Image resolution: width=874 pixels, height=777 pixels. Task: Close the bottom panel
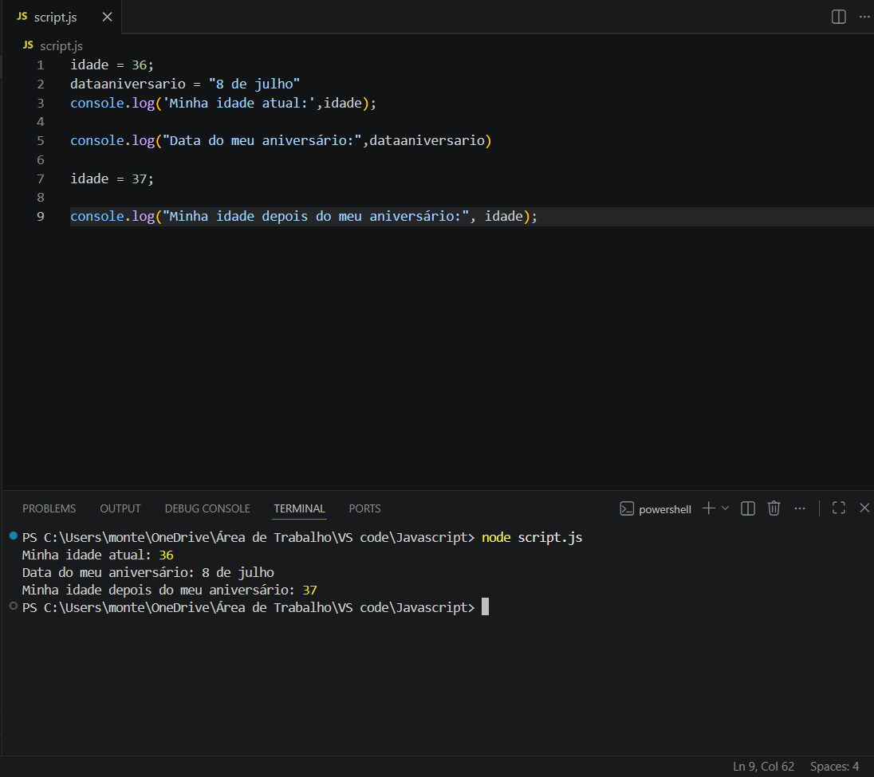[x=864, y=508]
